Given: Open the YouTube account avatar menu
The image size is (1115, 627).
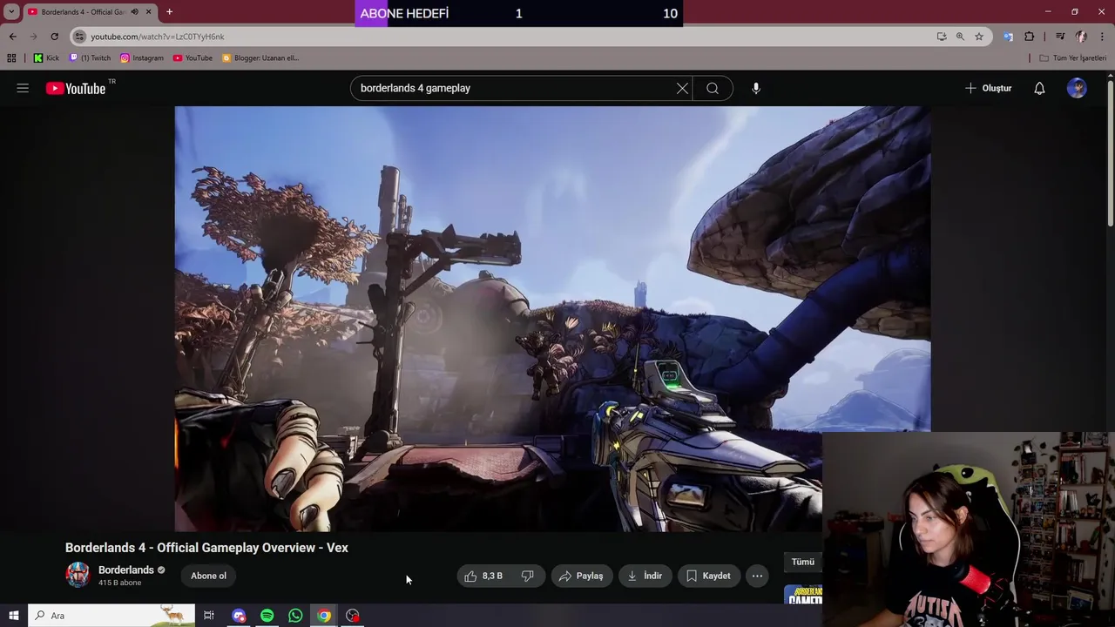Looking at the screenshot, I should [x=1077, y=88].
